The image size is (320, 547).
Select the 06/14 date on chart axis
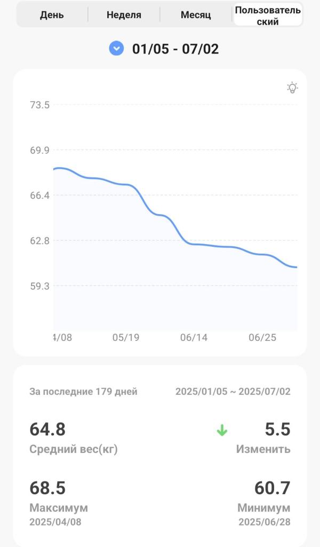pos(194,338)
